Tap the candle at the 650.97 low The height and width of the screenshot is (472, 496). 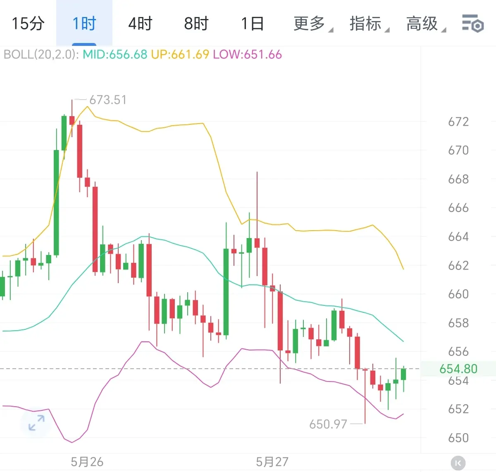(365, 396)
